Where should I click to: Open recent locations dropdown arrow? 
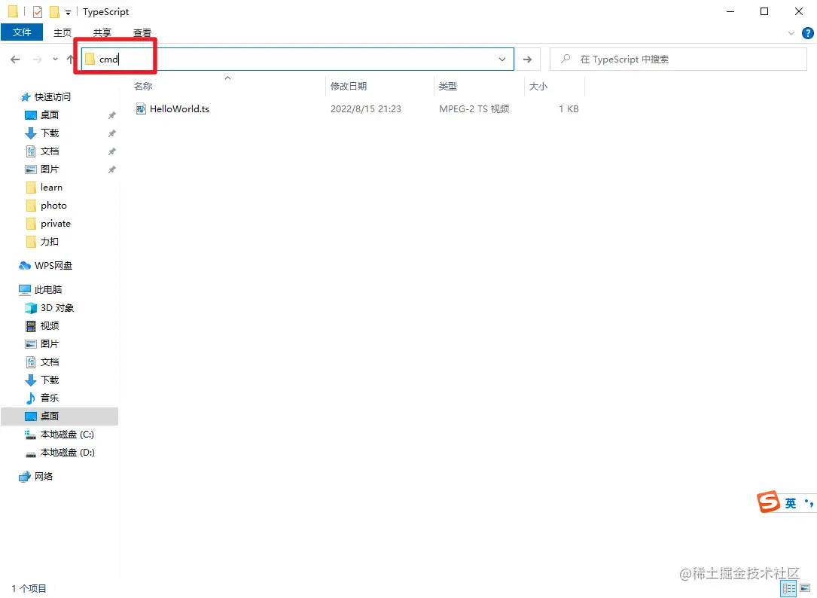pos(55,59)
